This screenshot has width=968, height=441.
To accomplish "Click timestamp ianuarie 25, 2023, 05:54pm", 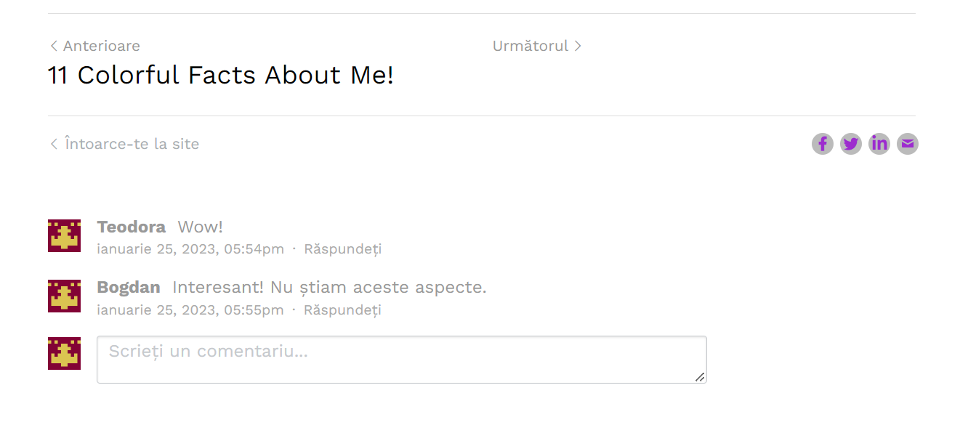I will pos(190,249).
